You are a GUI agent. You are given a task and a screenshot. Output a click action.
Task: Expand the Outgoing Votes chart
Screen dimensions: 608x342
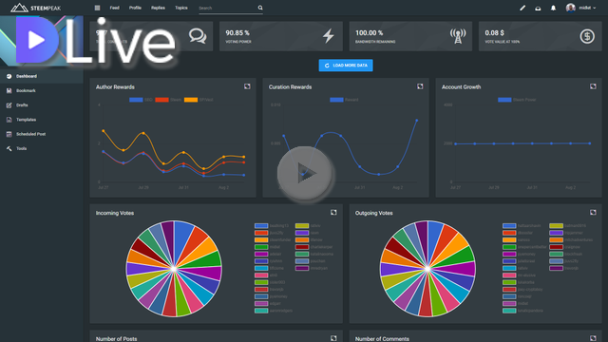(x=593, y=213)
